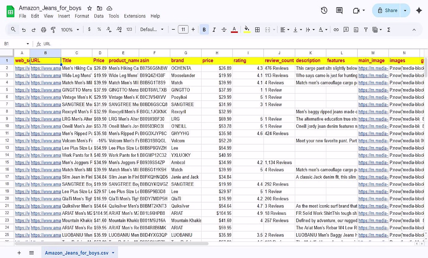The width and height of the screenshot is (428, 258).
Task: Select the OCHENTA brand cell
Action: click(186, 68)
